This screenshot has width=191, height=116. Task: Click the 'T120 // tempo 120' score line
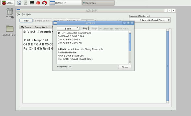(36, 40)
